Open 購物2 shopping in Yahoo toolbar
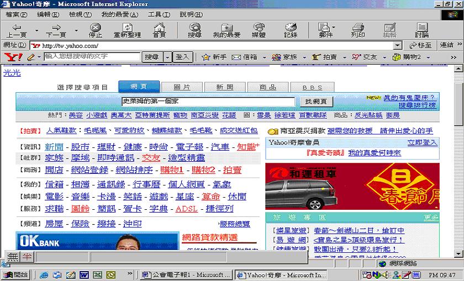Screen dimensions: 464x281 pyautogui.click(x=407, y=57)
